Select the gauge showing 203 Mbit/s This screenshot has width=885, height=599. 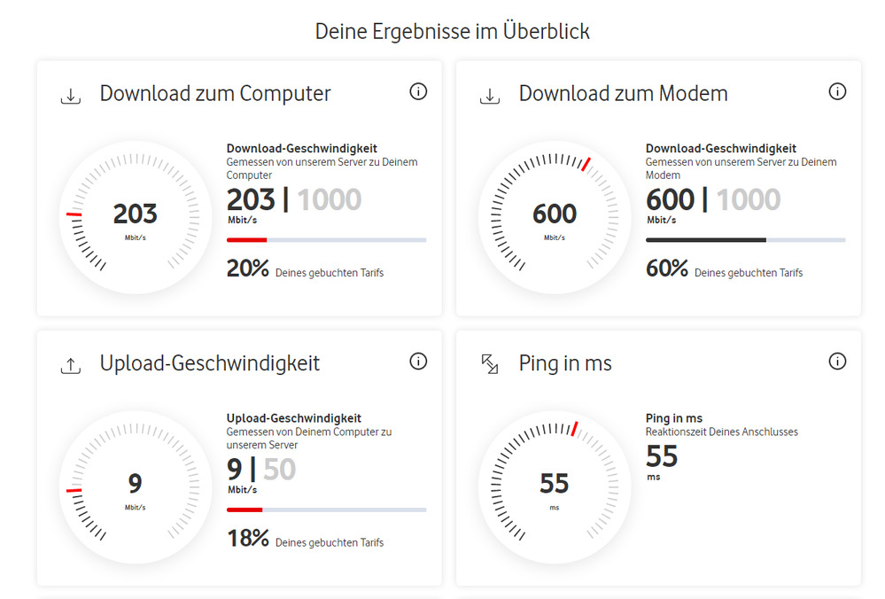(136, 215)
